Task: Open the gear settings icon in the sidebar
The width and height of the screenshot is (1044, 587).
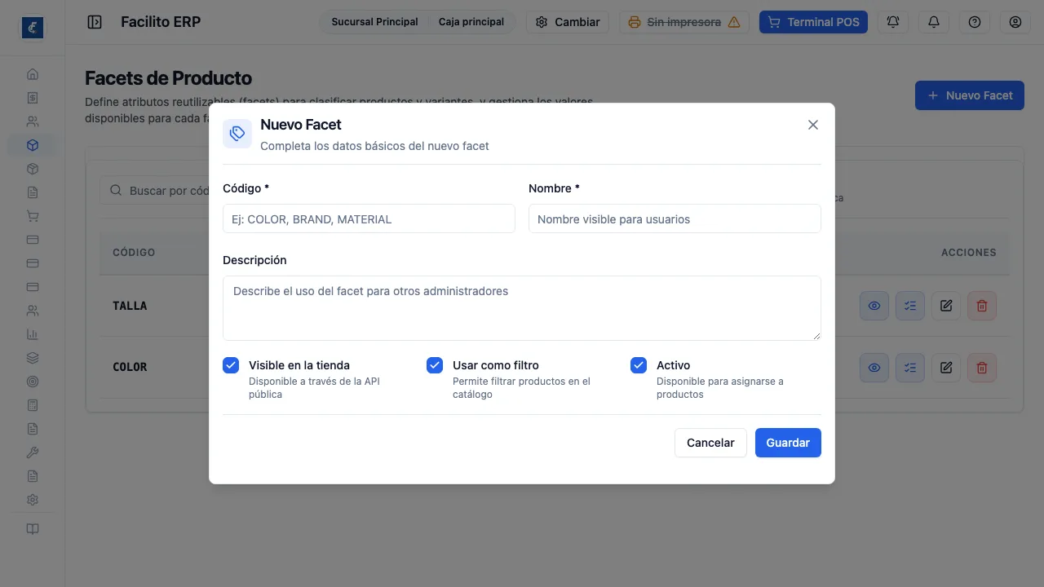Action: [x=33, y=500]
